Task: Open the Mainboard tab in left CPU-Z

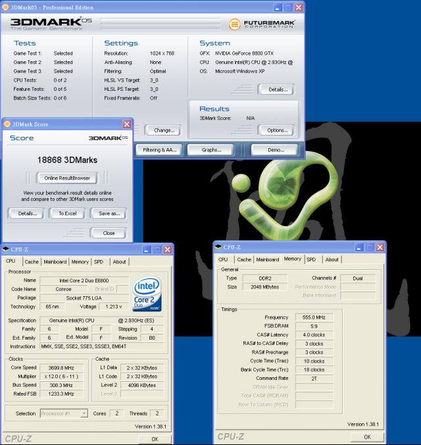Action: tap(55, 261)
